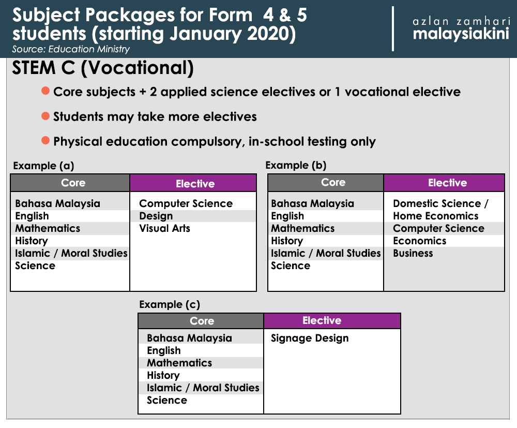Click Visual Arts elective in Example (a)

[x=164, y=228]
